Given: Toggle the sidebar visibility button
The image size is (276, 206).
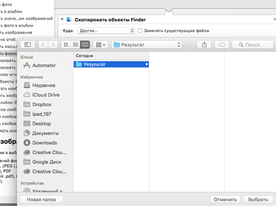Looking at the screenshot, I should click(28, 45).
